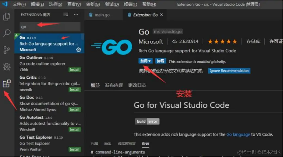Switch to the main.go editor tab

click(104, 15)
